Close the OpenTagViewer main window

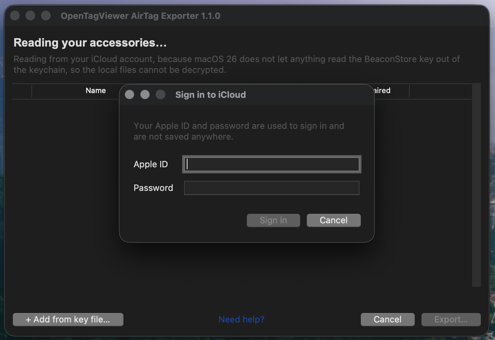(x=15, y=16)
